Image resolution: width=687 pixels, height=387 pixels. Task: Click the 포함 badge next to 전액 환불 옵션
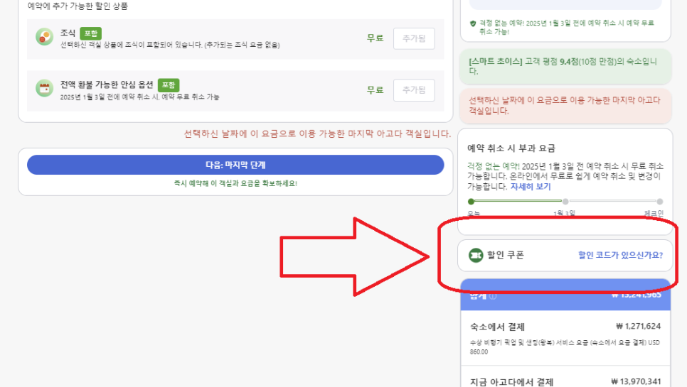[x=169, y=85]
